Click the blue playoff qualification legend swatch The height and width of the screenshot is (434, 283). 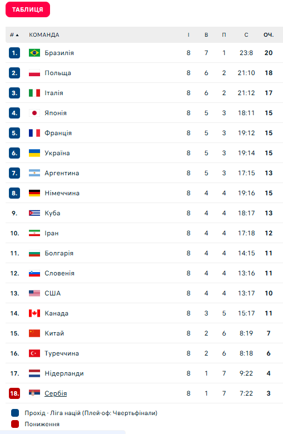click(x=15, y=413)
